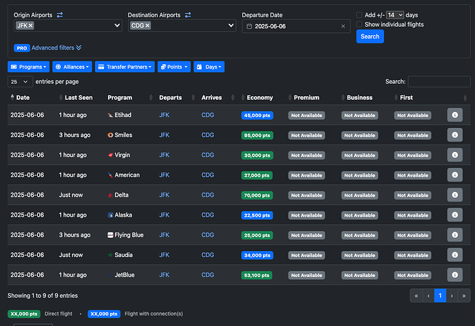Click the blue connection flight legend badge

coord(104,314)
